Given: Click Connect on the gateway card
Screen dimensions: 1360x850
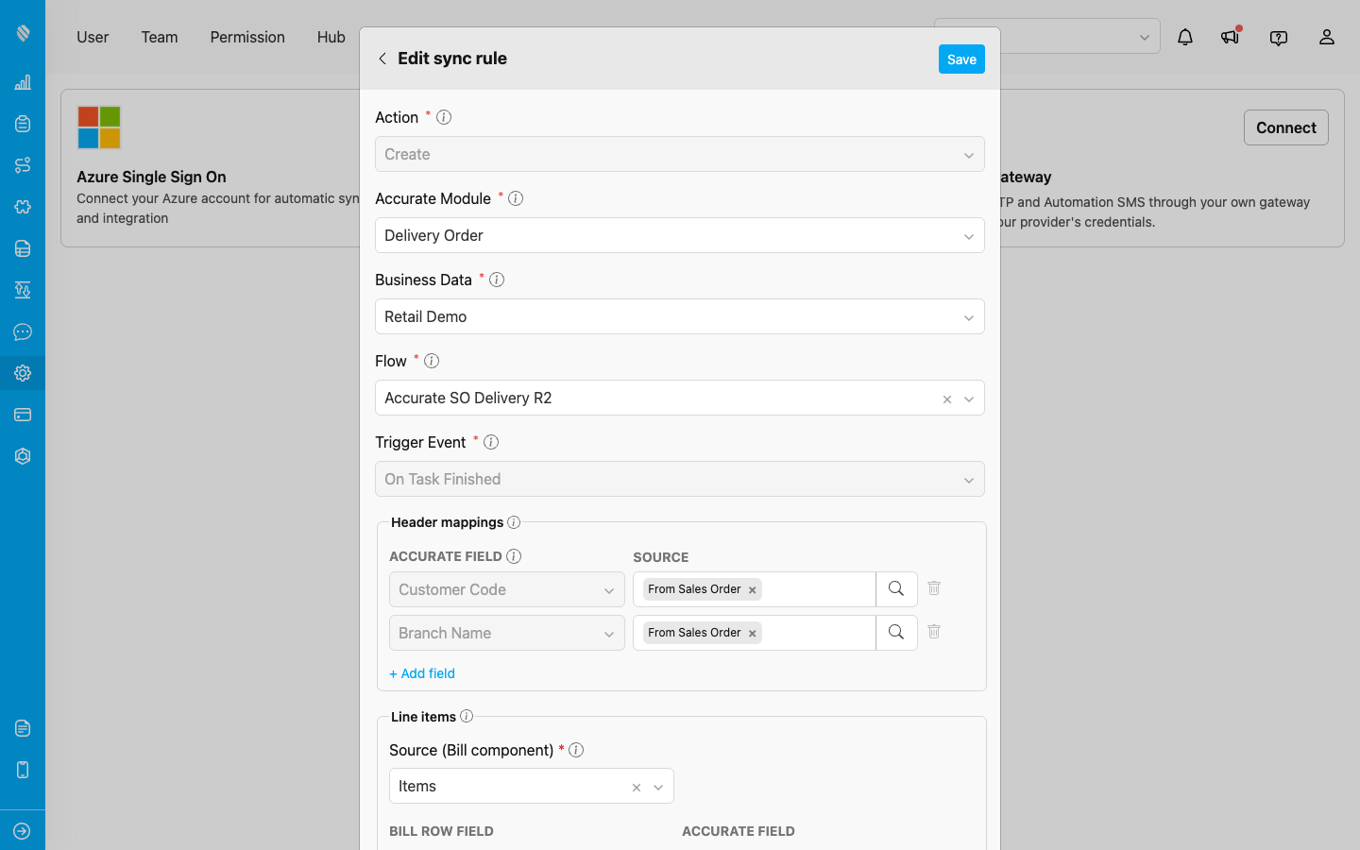Looking at the screenshot, I should [x=1285, y=127].
